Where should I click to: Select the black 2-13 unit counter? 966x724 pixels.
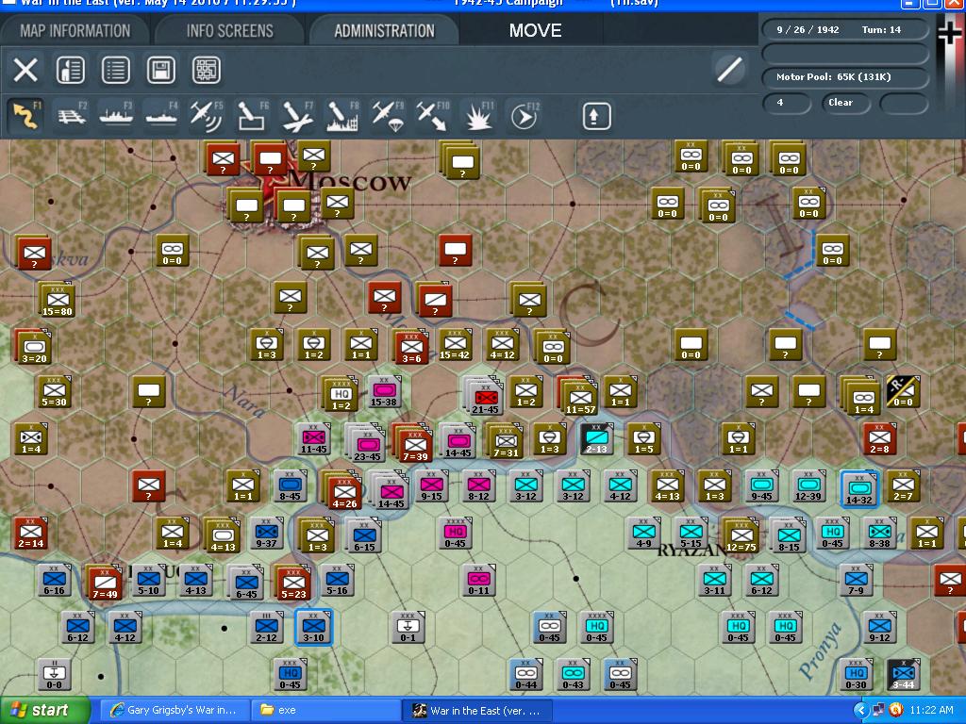pyautogui.click(x=596, y=438)
